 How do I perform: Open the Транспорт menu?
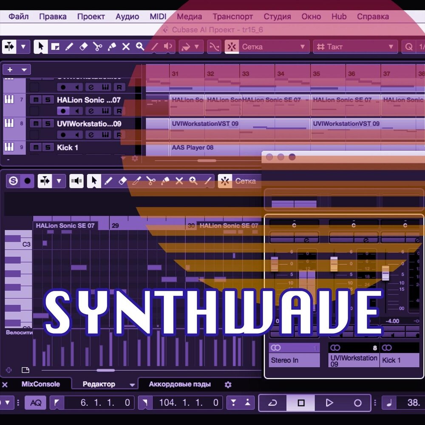(x=233, y=17)
